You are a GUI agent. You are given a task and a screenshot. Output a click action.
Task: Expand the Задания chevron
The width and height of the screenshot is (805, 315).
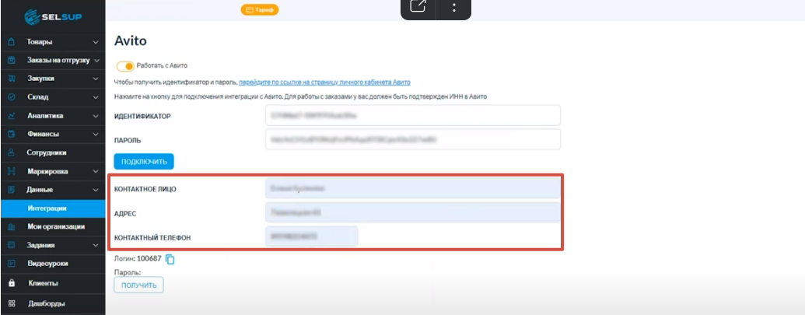pyautogui.click(x=96, y=245)
